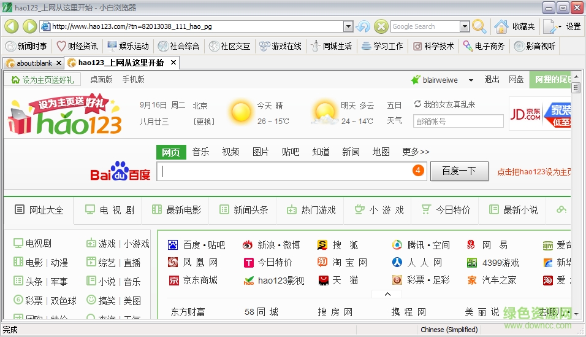Open the Google Search engine dropdown
This screenshot has height=337, width=586.
[465, 26]
